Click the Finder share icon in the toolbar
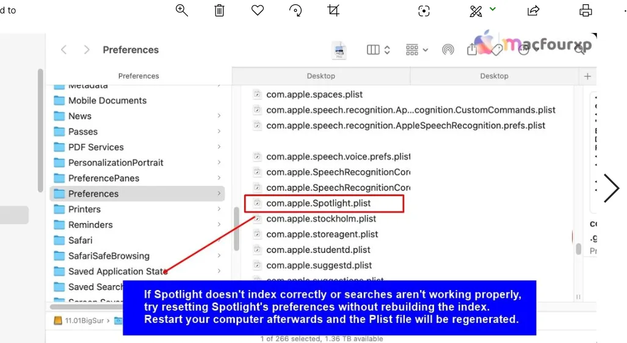Viewport: 627px width, 343px height. click(x=472, y=49)
